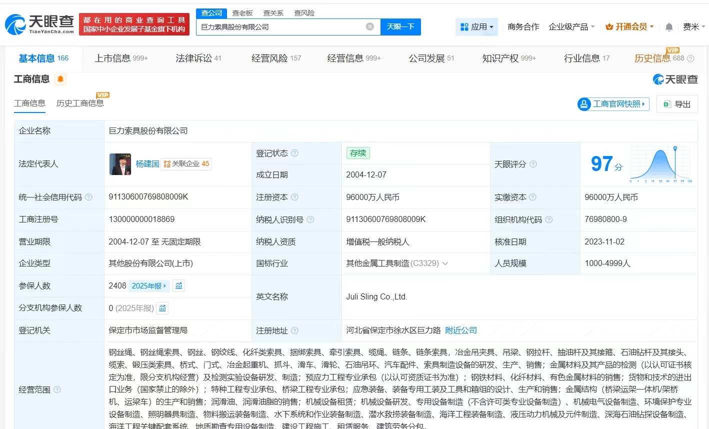The image size is (709, 429).
Task: Click 组织机构代码 value 76980800-9
Action: 605,219
